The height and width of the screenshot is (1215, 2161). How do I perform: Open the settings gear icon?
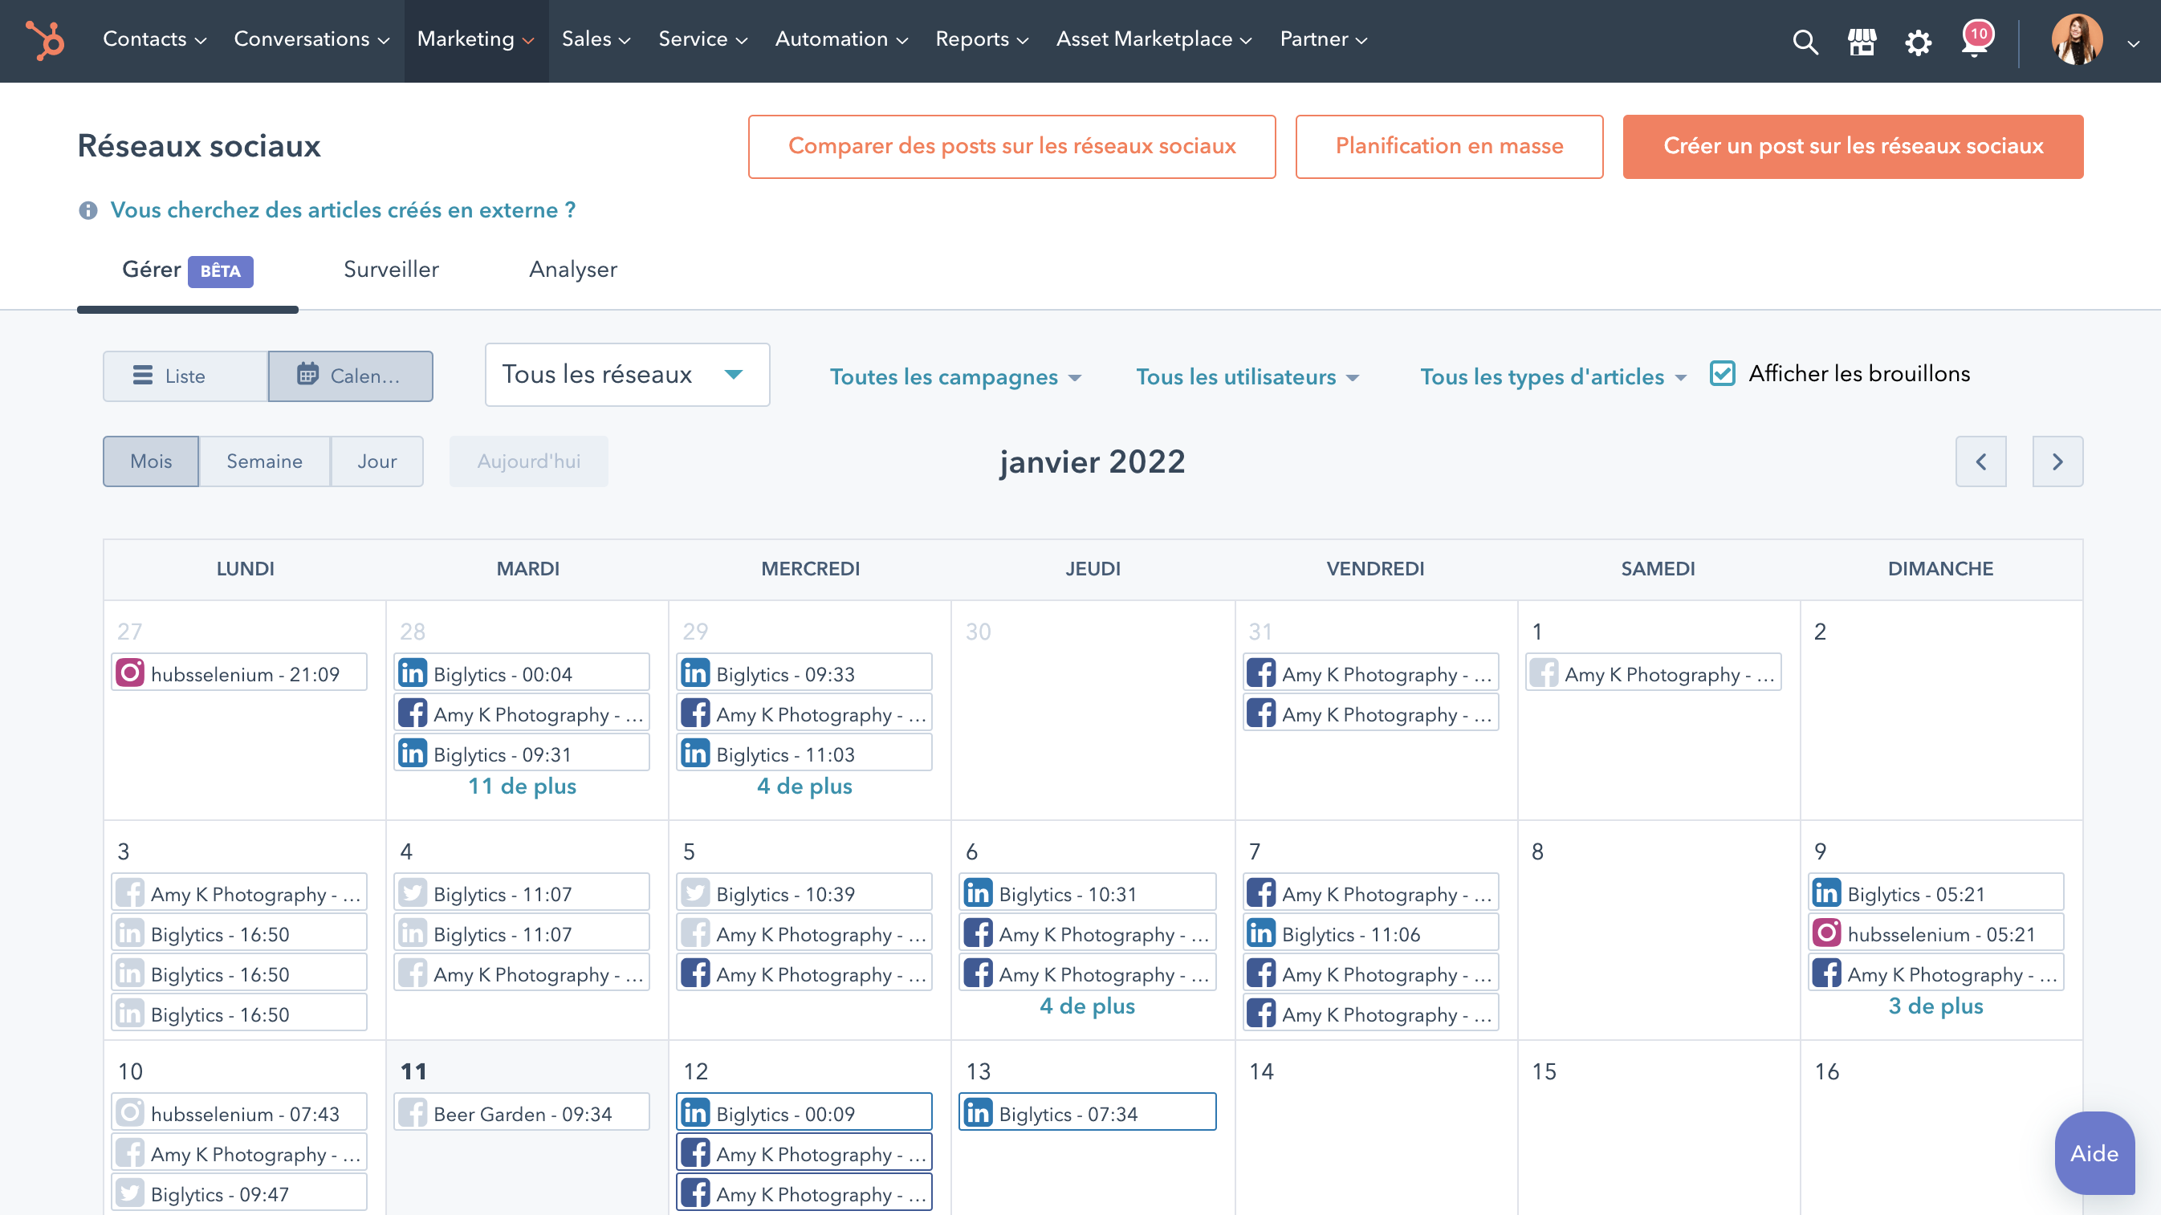pos(1918,41)
